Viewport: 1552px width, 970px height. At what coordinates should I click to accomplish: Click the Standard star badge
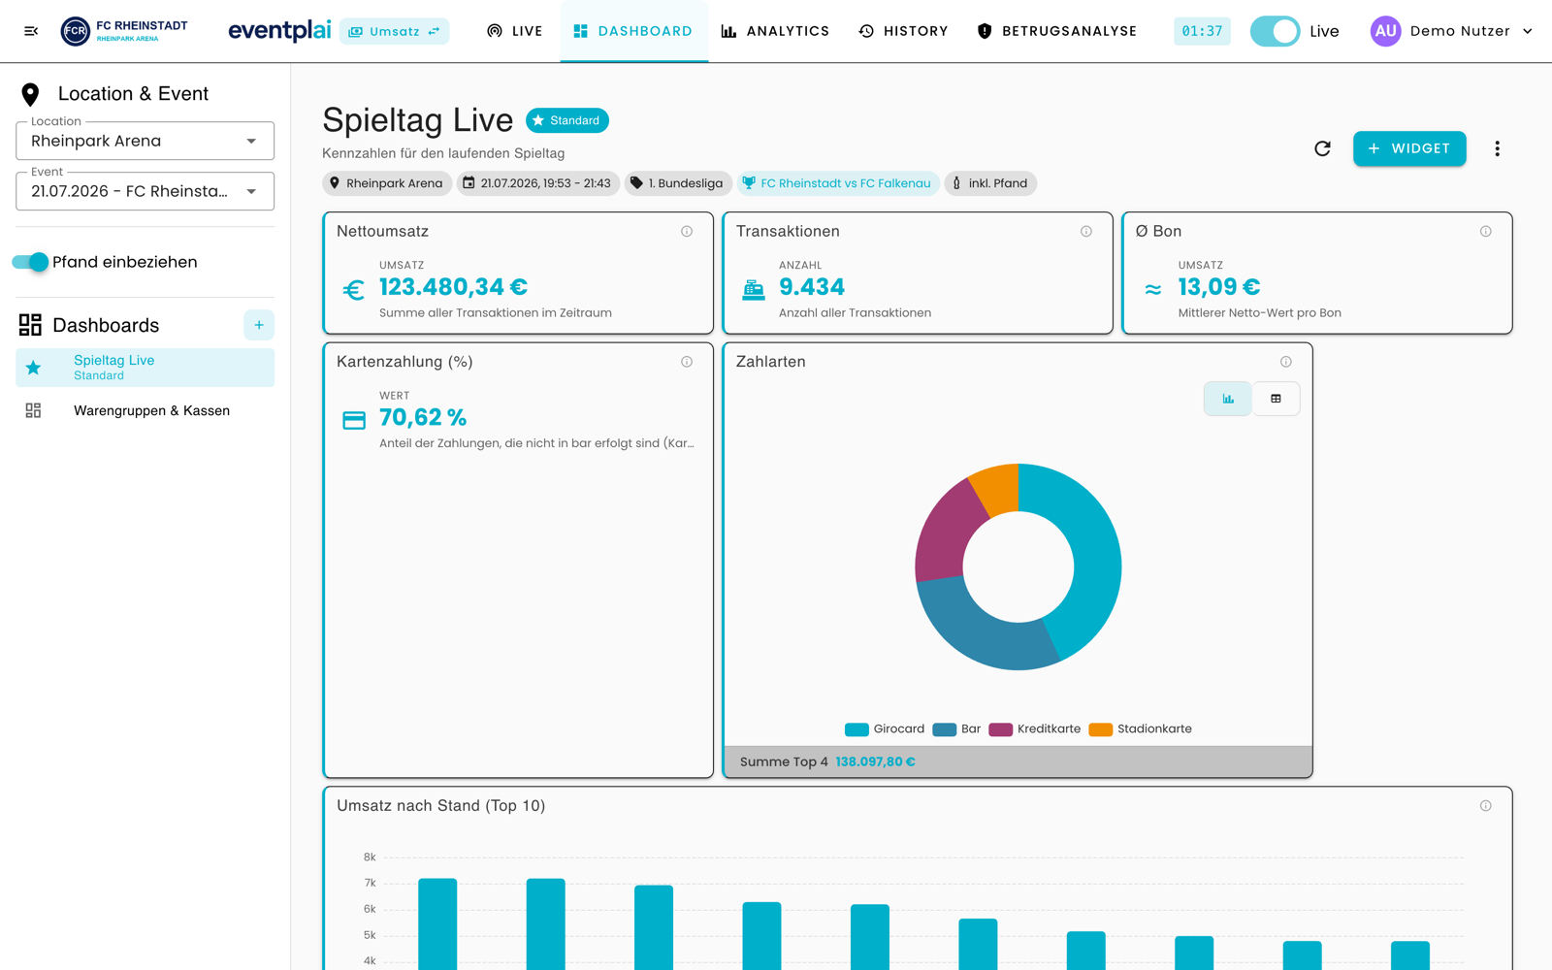click(x=566, y=120)
